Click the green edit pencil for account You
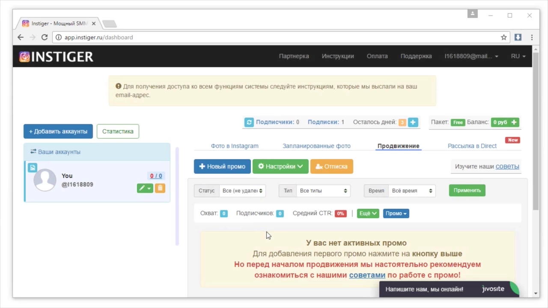The width and height of the screenshot is (548, 308). (x=142, y=188)
